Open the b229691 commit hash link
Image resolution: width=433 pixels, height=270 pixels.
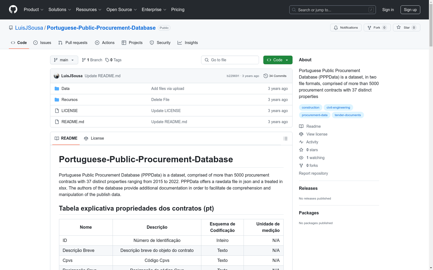pyautogui.click(x=233, y=76)
